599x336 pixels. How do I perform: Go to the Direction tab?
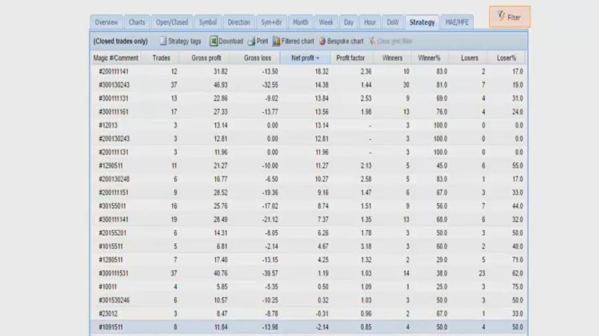pos(239,22)
